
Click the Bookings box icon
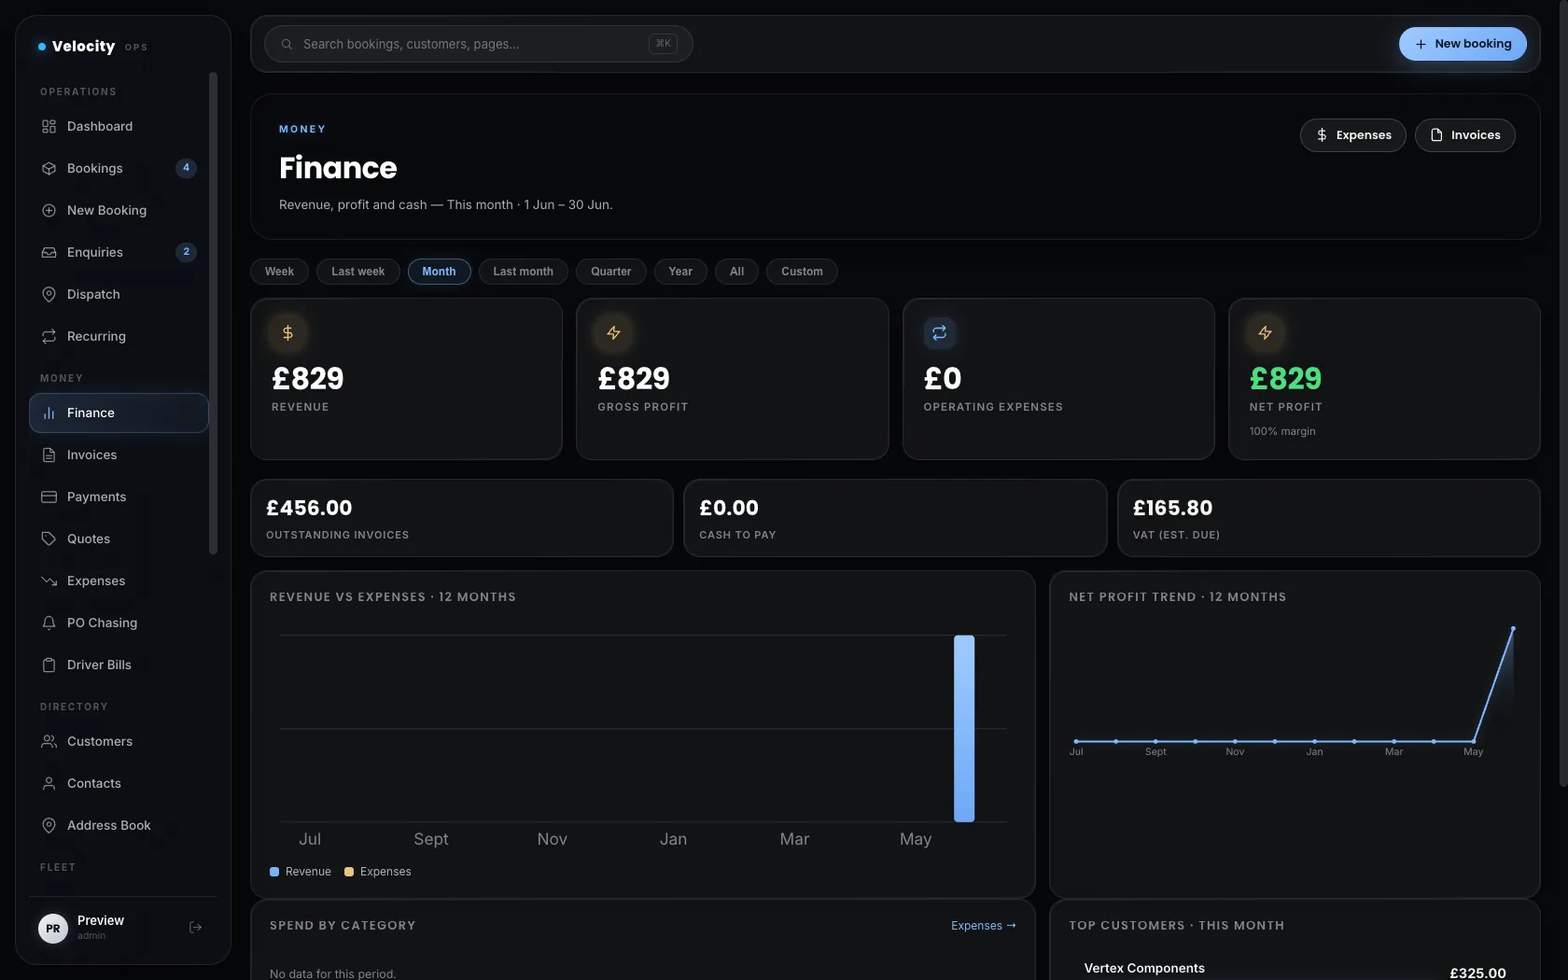49,168
